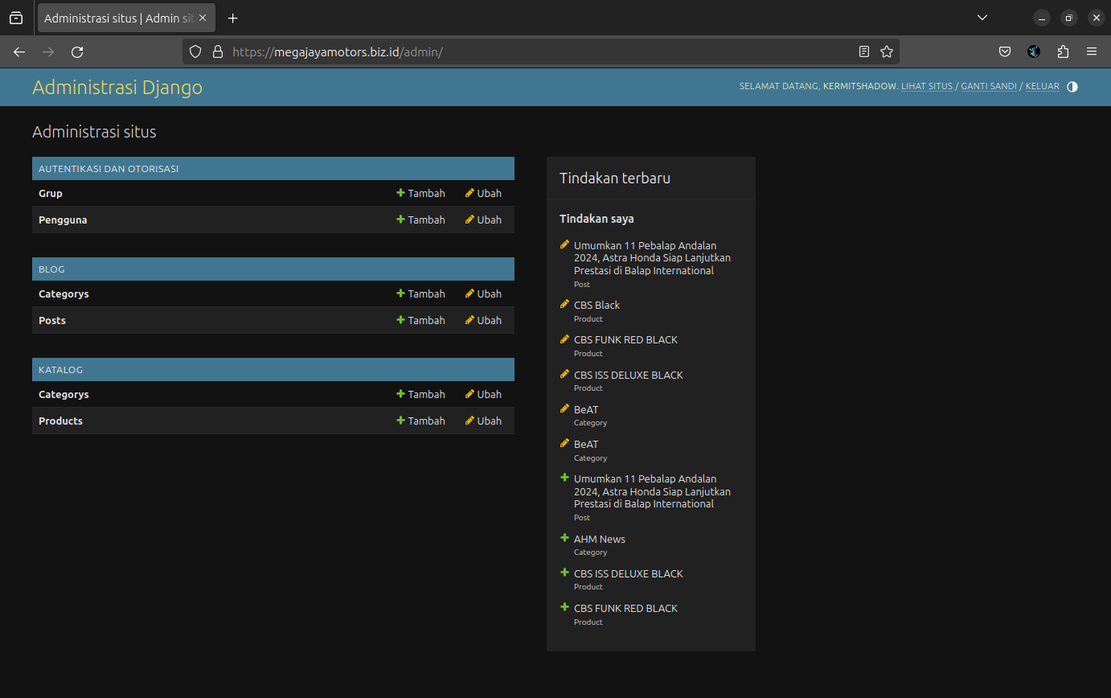1111x698 pixels.
Task: Select the Administrasi situs tab
Action: [118, 18]
